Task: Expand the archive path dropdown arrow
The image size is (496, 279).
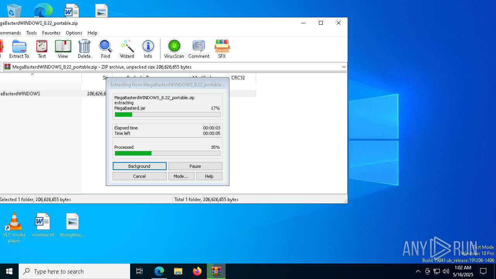Action: (x=344, y=67)
